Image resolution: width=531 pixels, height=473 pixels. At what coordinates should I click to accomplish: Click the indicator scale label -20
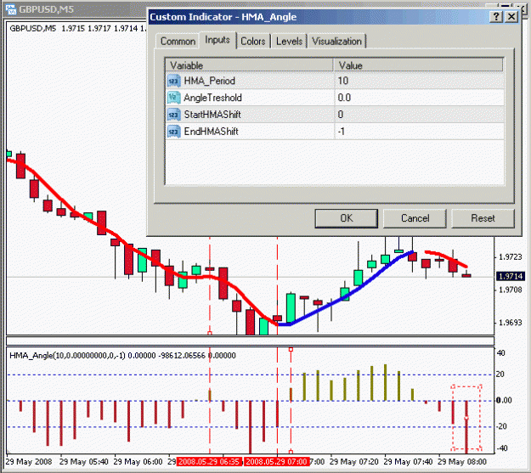(501, 426)
